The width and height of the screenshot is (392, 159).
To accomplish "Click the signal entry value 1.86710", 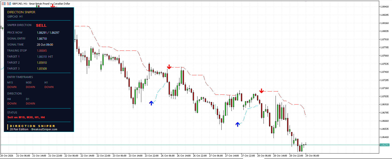I will click(x=42, y=39).
